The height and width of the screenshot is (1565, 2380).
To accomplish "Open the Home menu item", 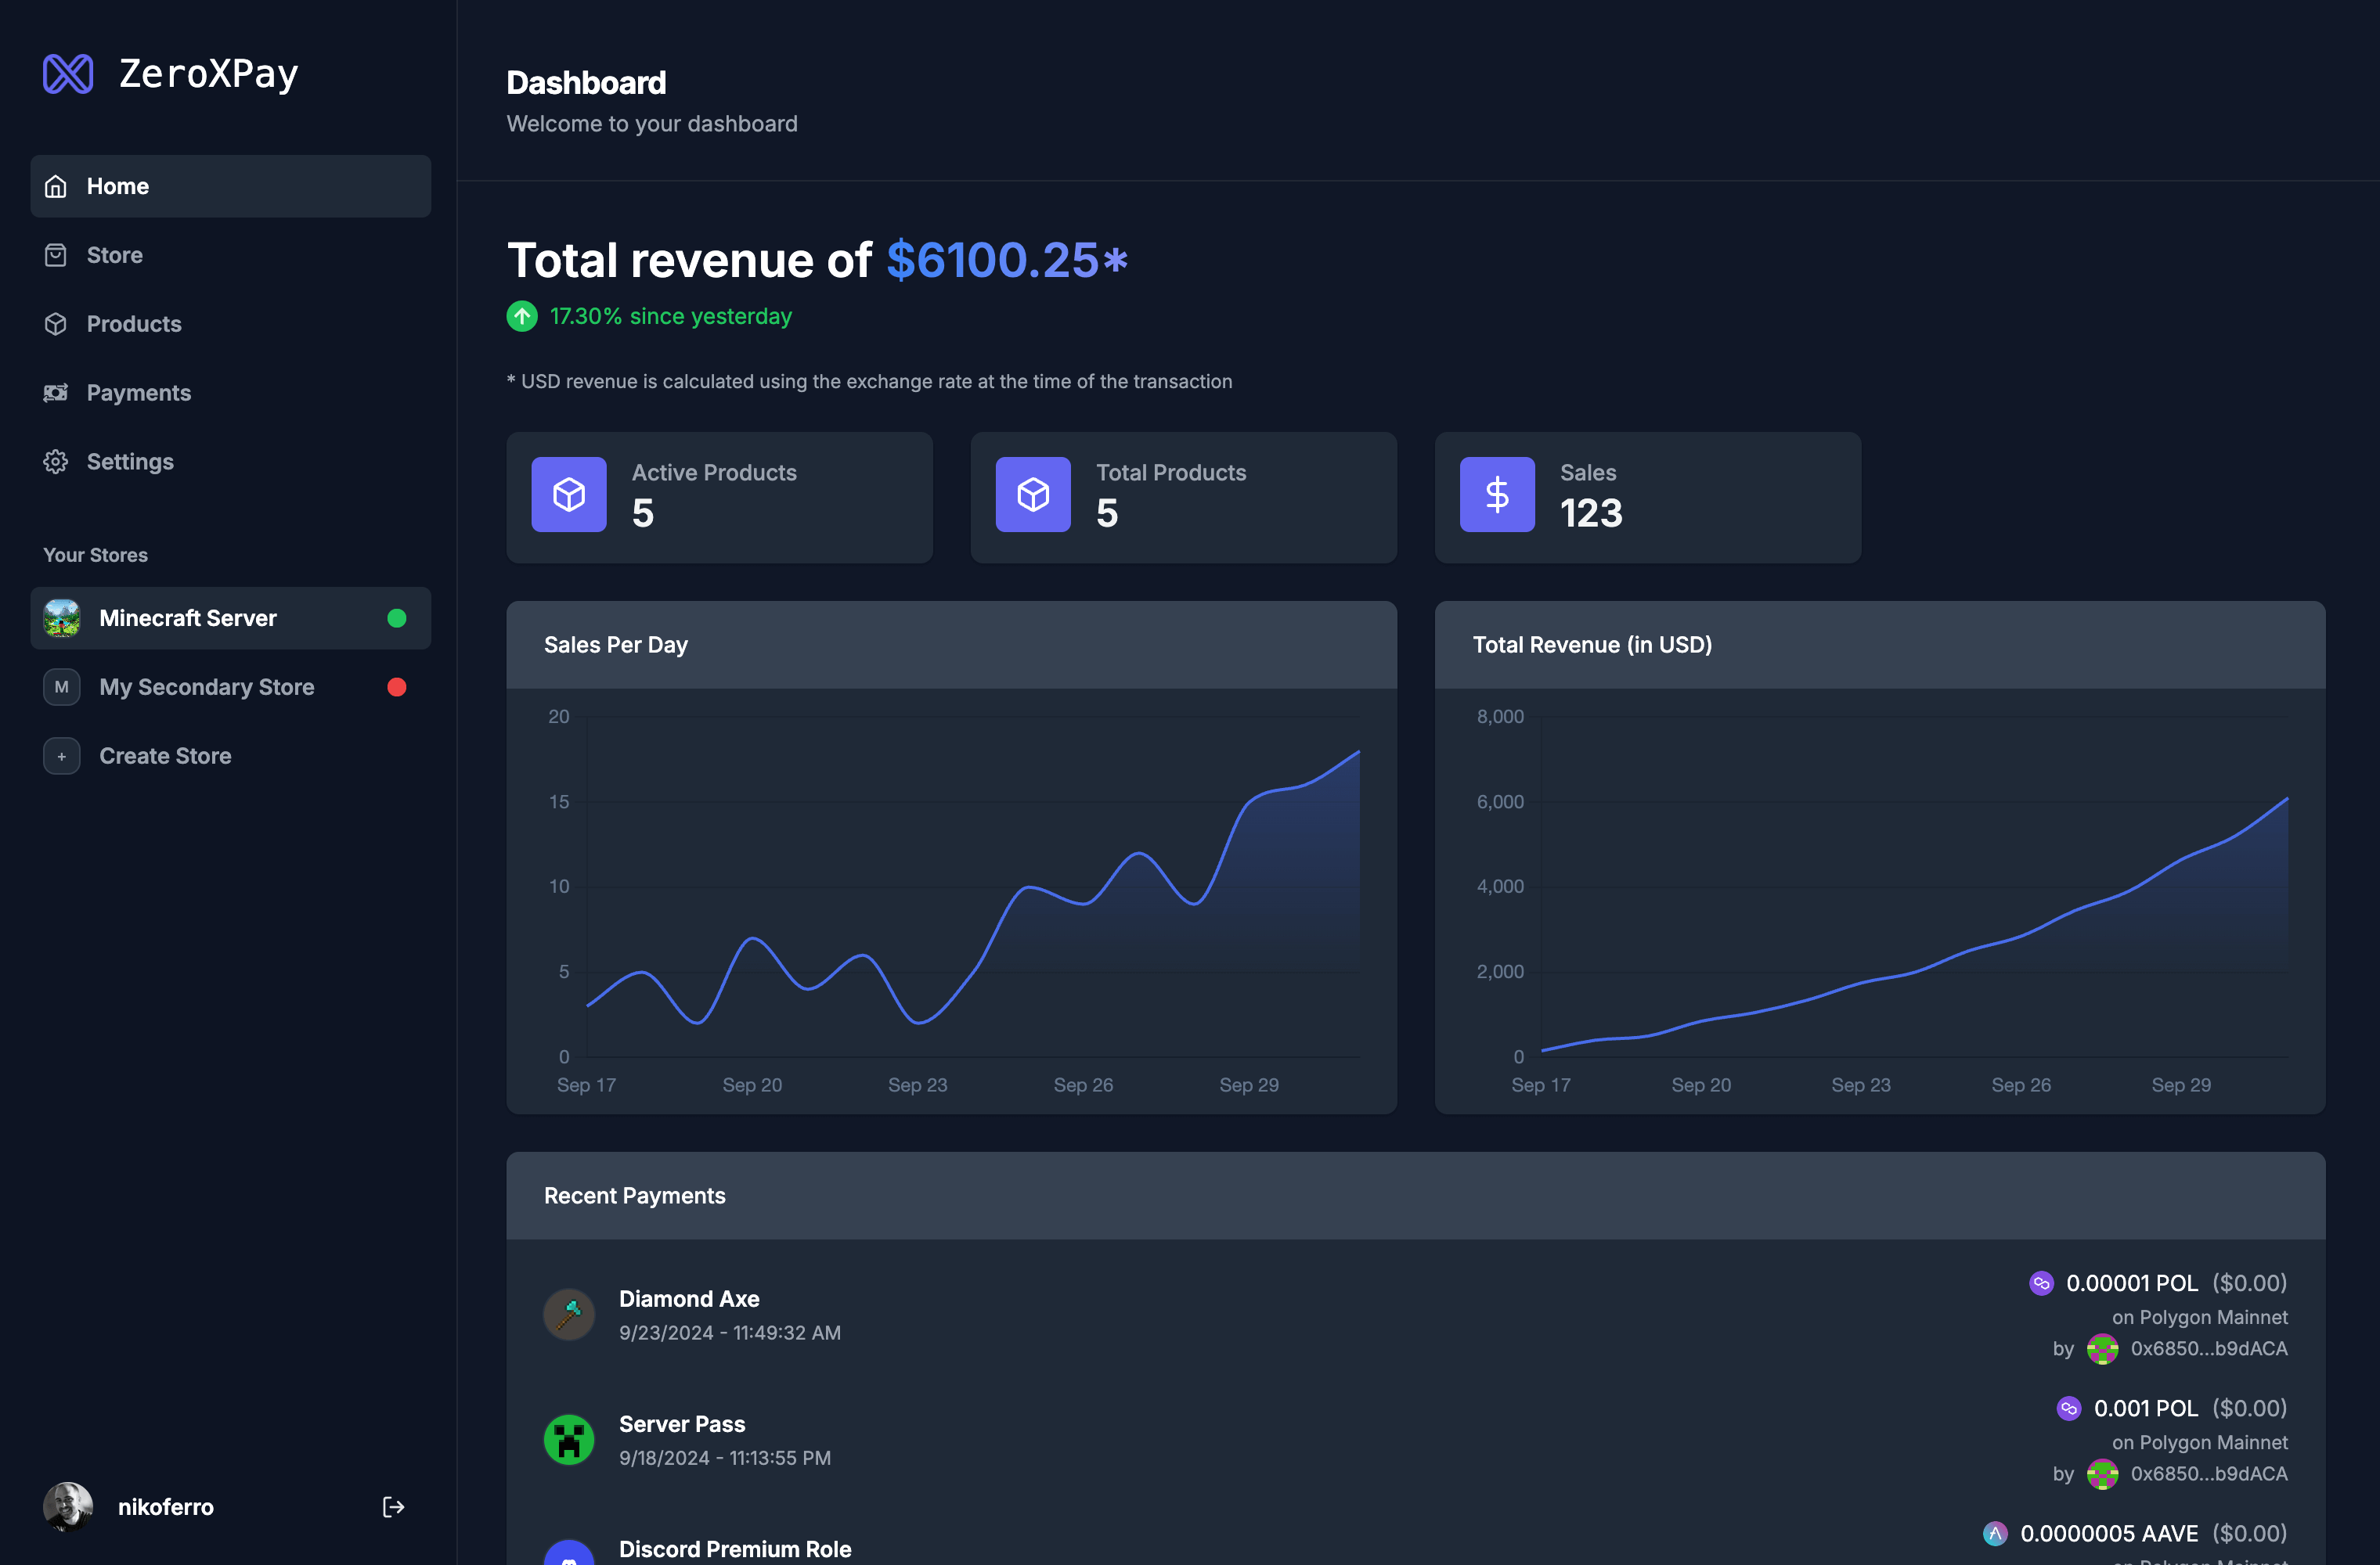I will coord(231,186).
